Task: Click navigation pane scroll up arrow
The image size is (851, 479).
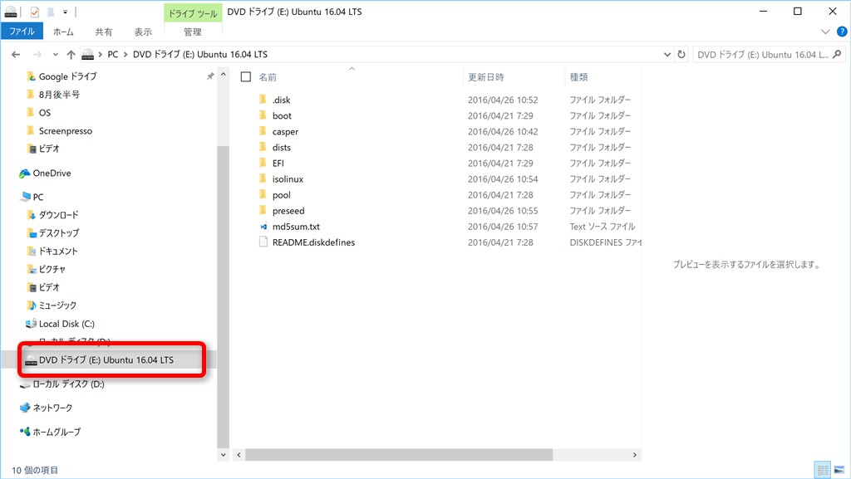Action: coord(223,75)
